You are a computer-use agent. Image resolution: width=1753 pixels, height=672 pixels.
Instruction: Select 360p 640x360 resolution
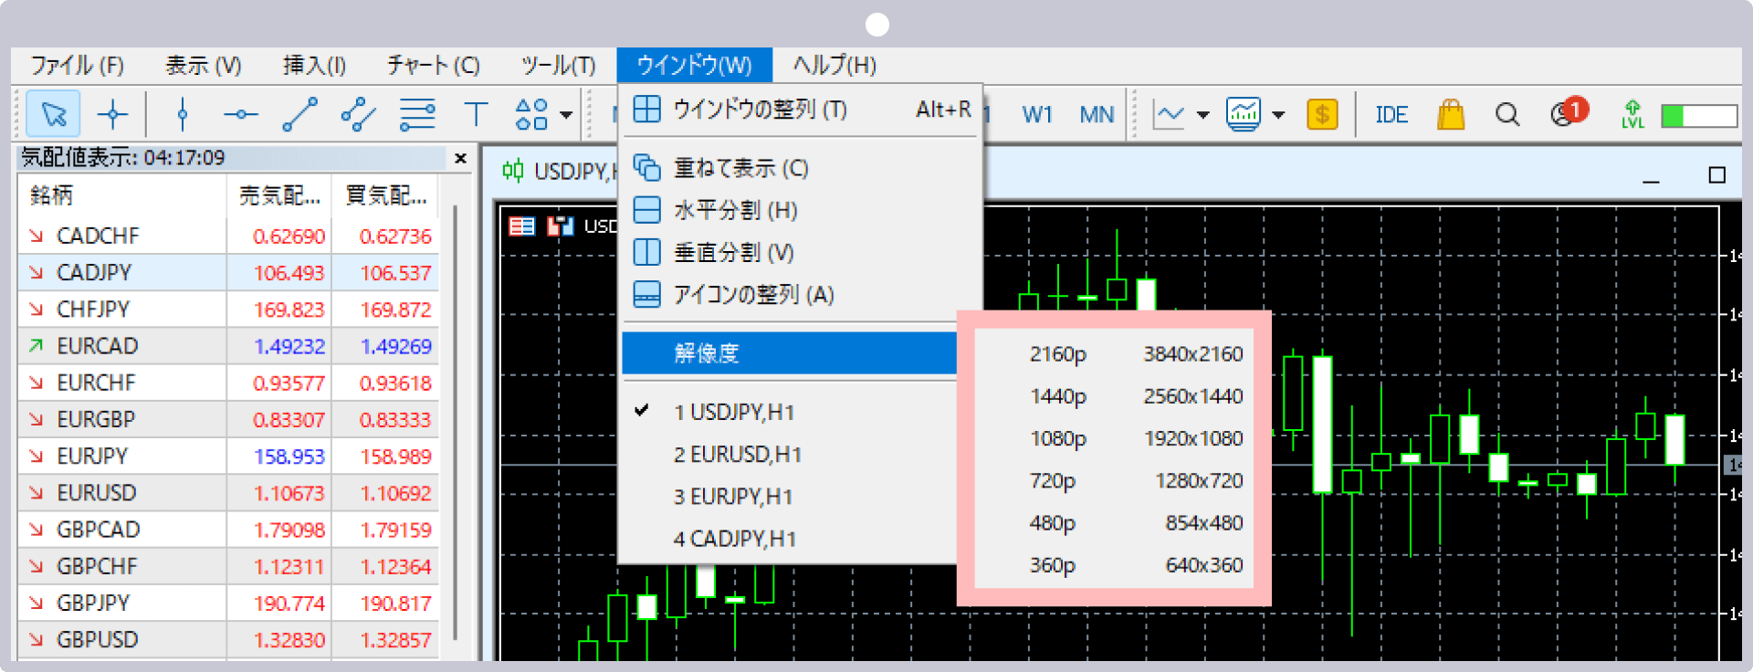pyautogui.click(x=1114, y=564)
